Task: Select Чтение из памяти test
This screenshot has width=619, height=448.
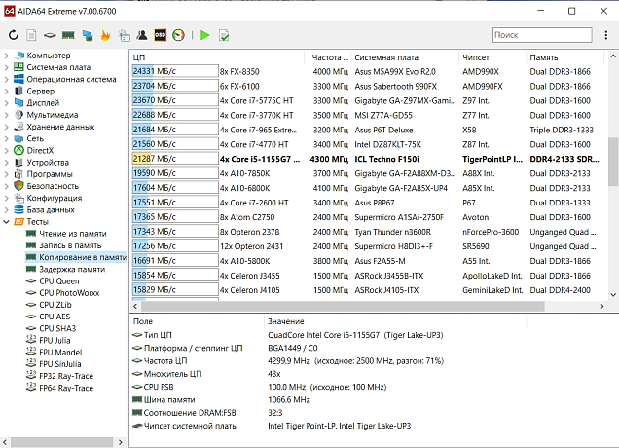Action: coord(72,234)
